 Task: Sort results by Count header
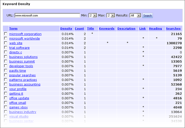(80, 28)
